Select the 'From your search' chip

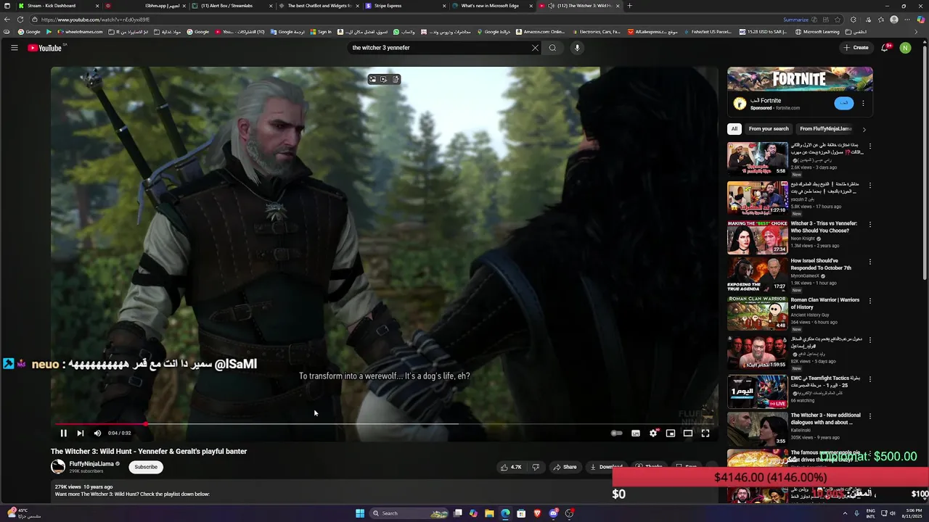(769, 129)
